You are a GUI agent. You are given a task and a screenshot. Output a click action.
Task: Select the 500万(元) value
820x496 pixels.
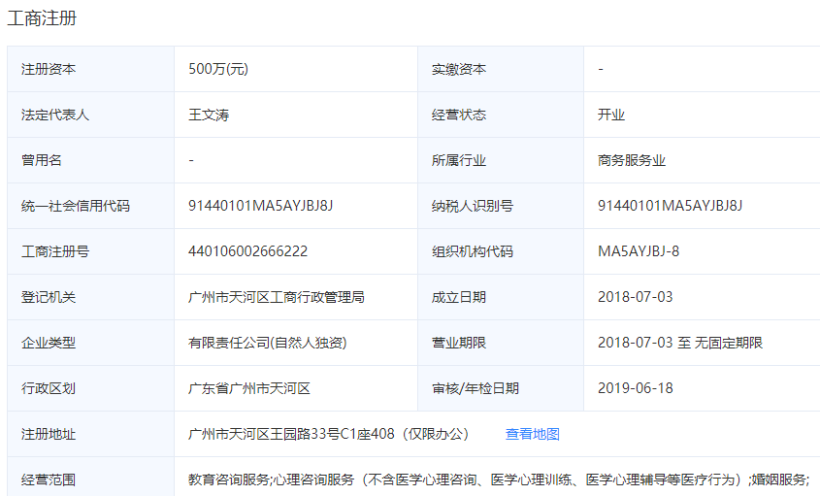point(218,69)
